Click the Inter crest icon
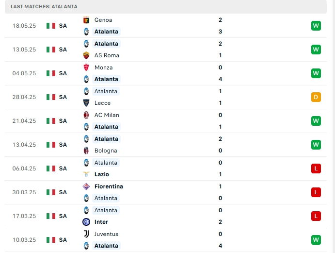Image resolution: width=335 pixels, height=253 pixels. 86,222
